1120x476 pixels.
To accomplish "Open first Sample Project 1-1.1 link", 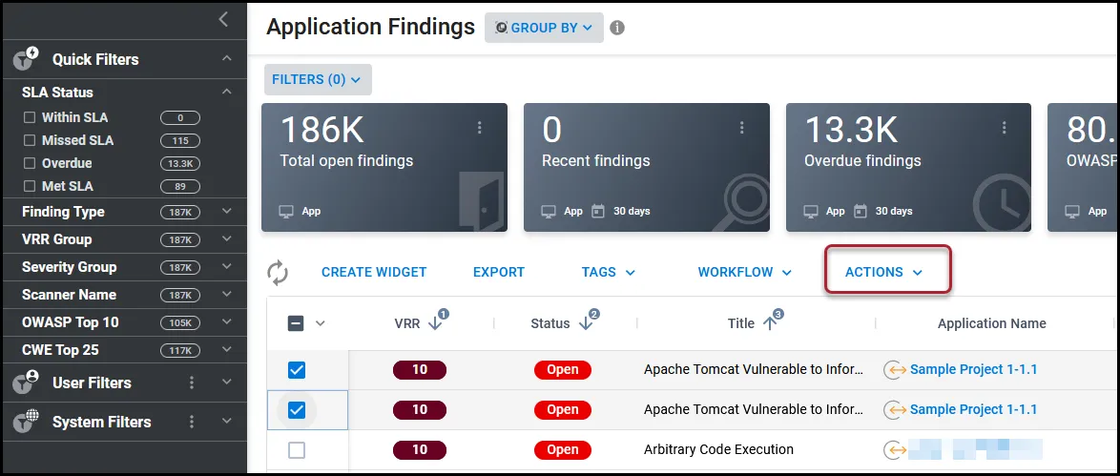I will 974,369.
